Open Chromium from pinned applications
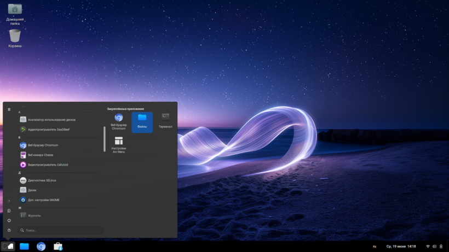Screen dimensions: 449x252 [118, 121]
